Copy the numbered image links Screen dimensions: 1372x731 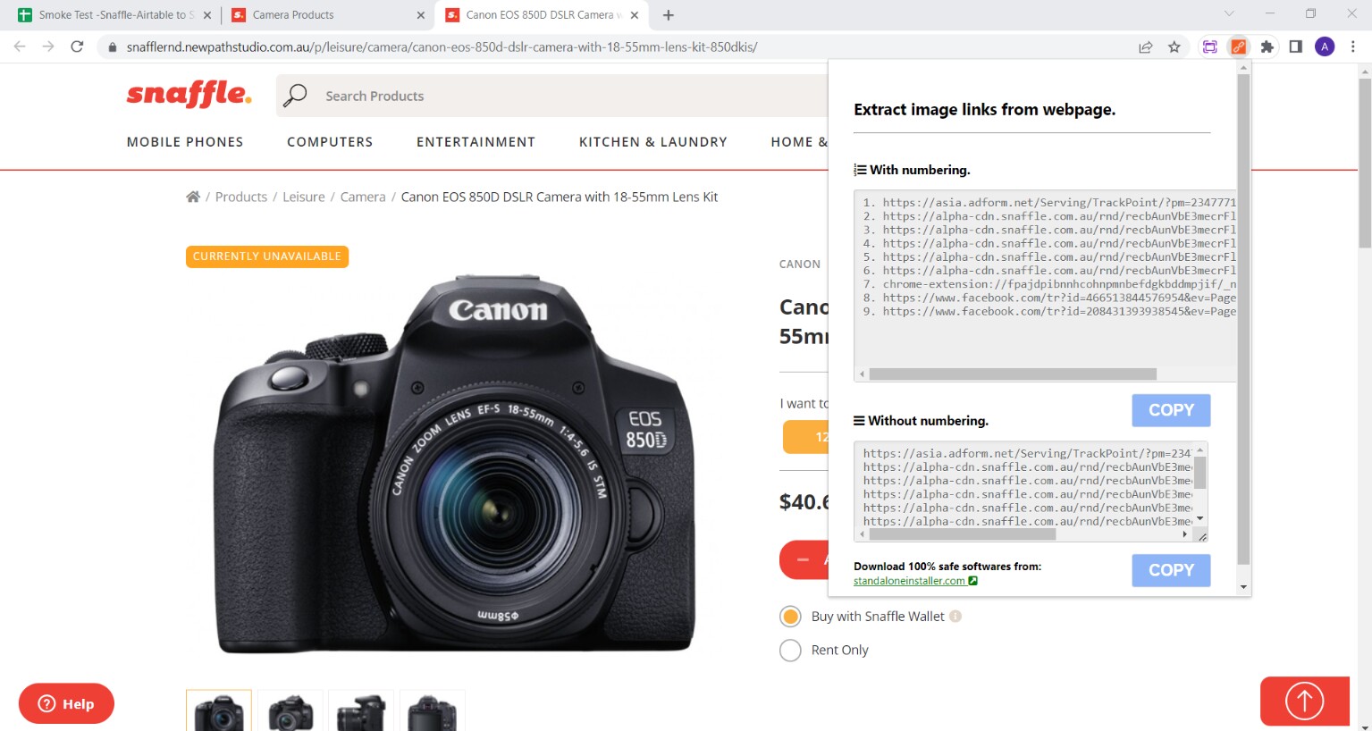pos(1171,409)
